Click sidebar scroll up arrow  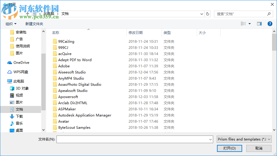click(x=43, y=31)
